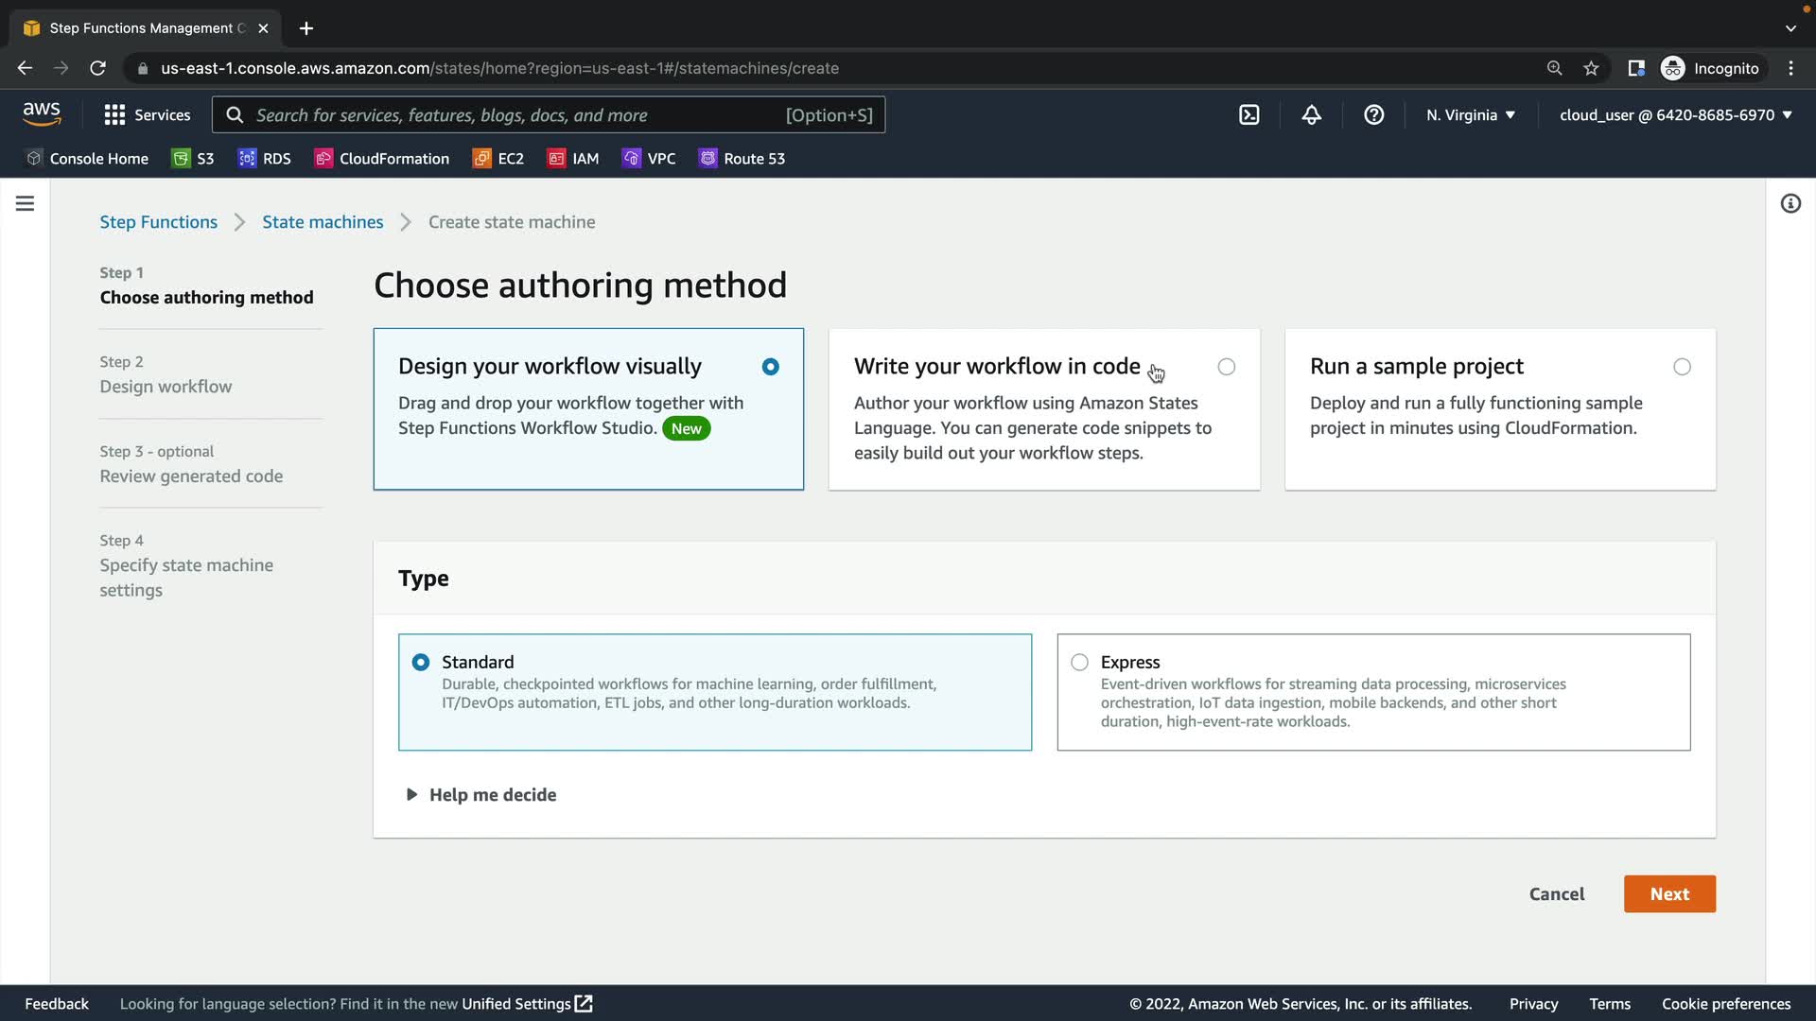Open the CloudFormation favorites shortcut
Viewport: 1816px width, 1021px height.
382,159
